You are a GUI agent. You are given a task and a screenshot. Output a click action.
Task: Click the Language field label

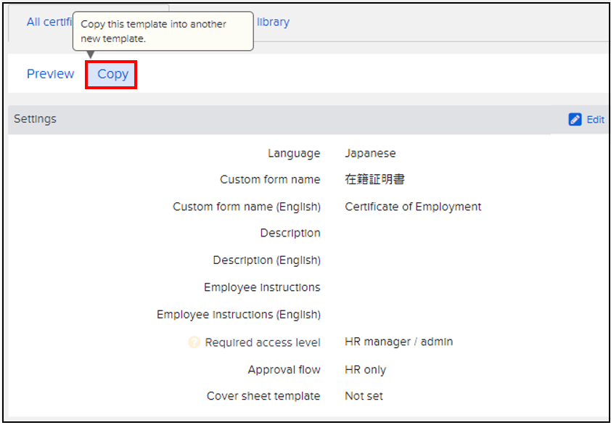(293, 153)
